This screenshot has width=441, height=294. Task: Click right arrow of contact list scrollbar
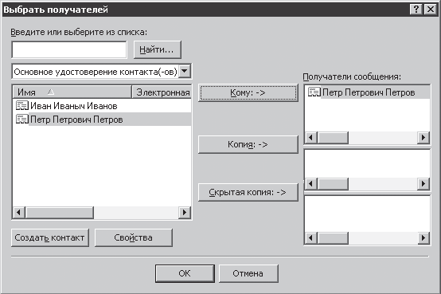pyautogui.click(x=185, y=212)
